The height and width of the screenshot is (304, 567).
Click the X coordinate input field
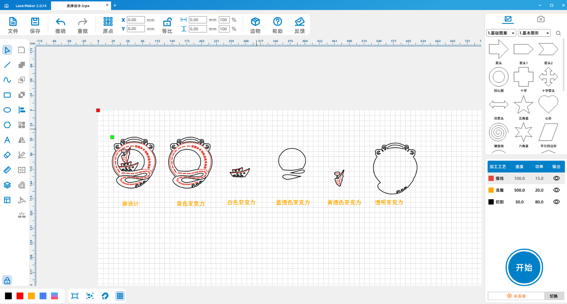click(136, 20)
